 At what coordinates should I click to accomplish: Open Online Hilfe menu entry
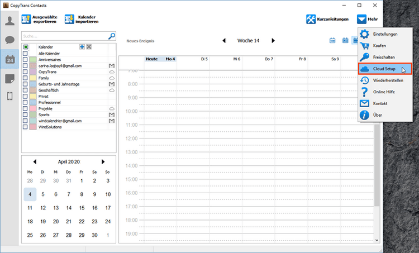(385, 92)
